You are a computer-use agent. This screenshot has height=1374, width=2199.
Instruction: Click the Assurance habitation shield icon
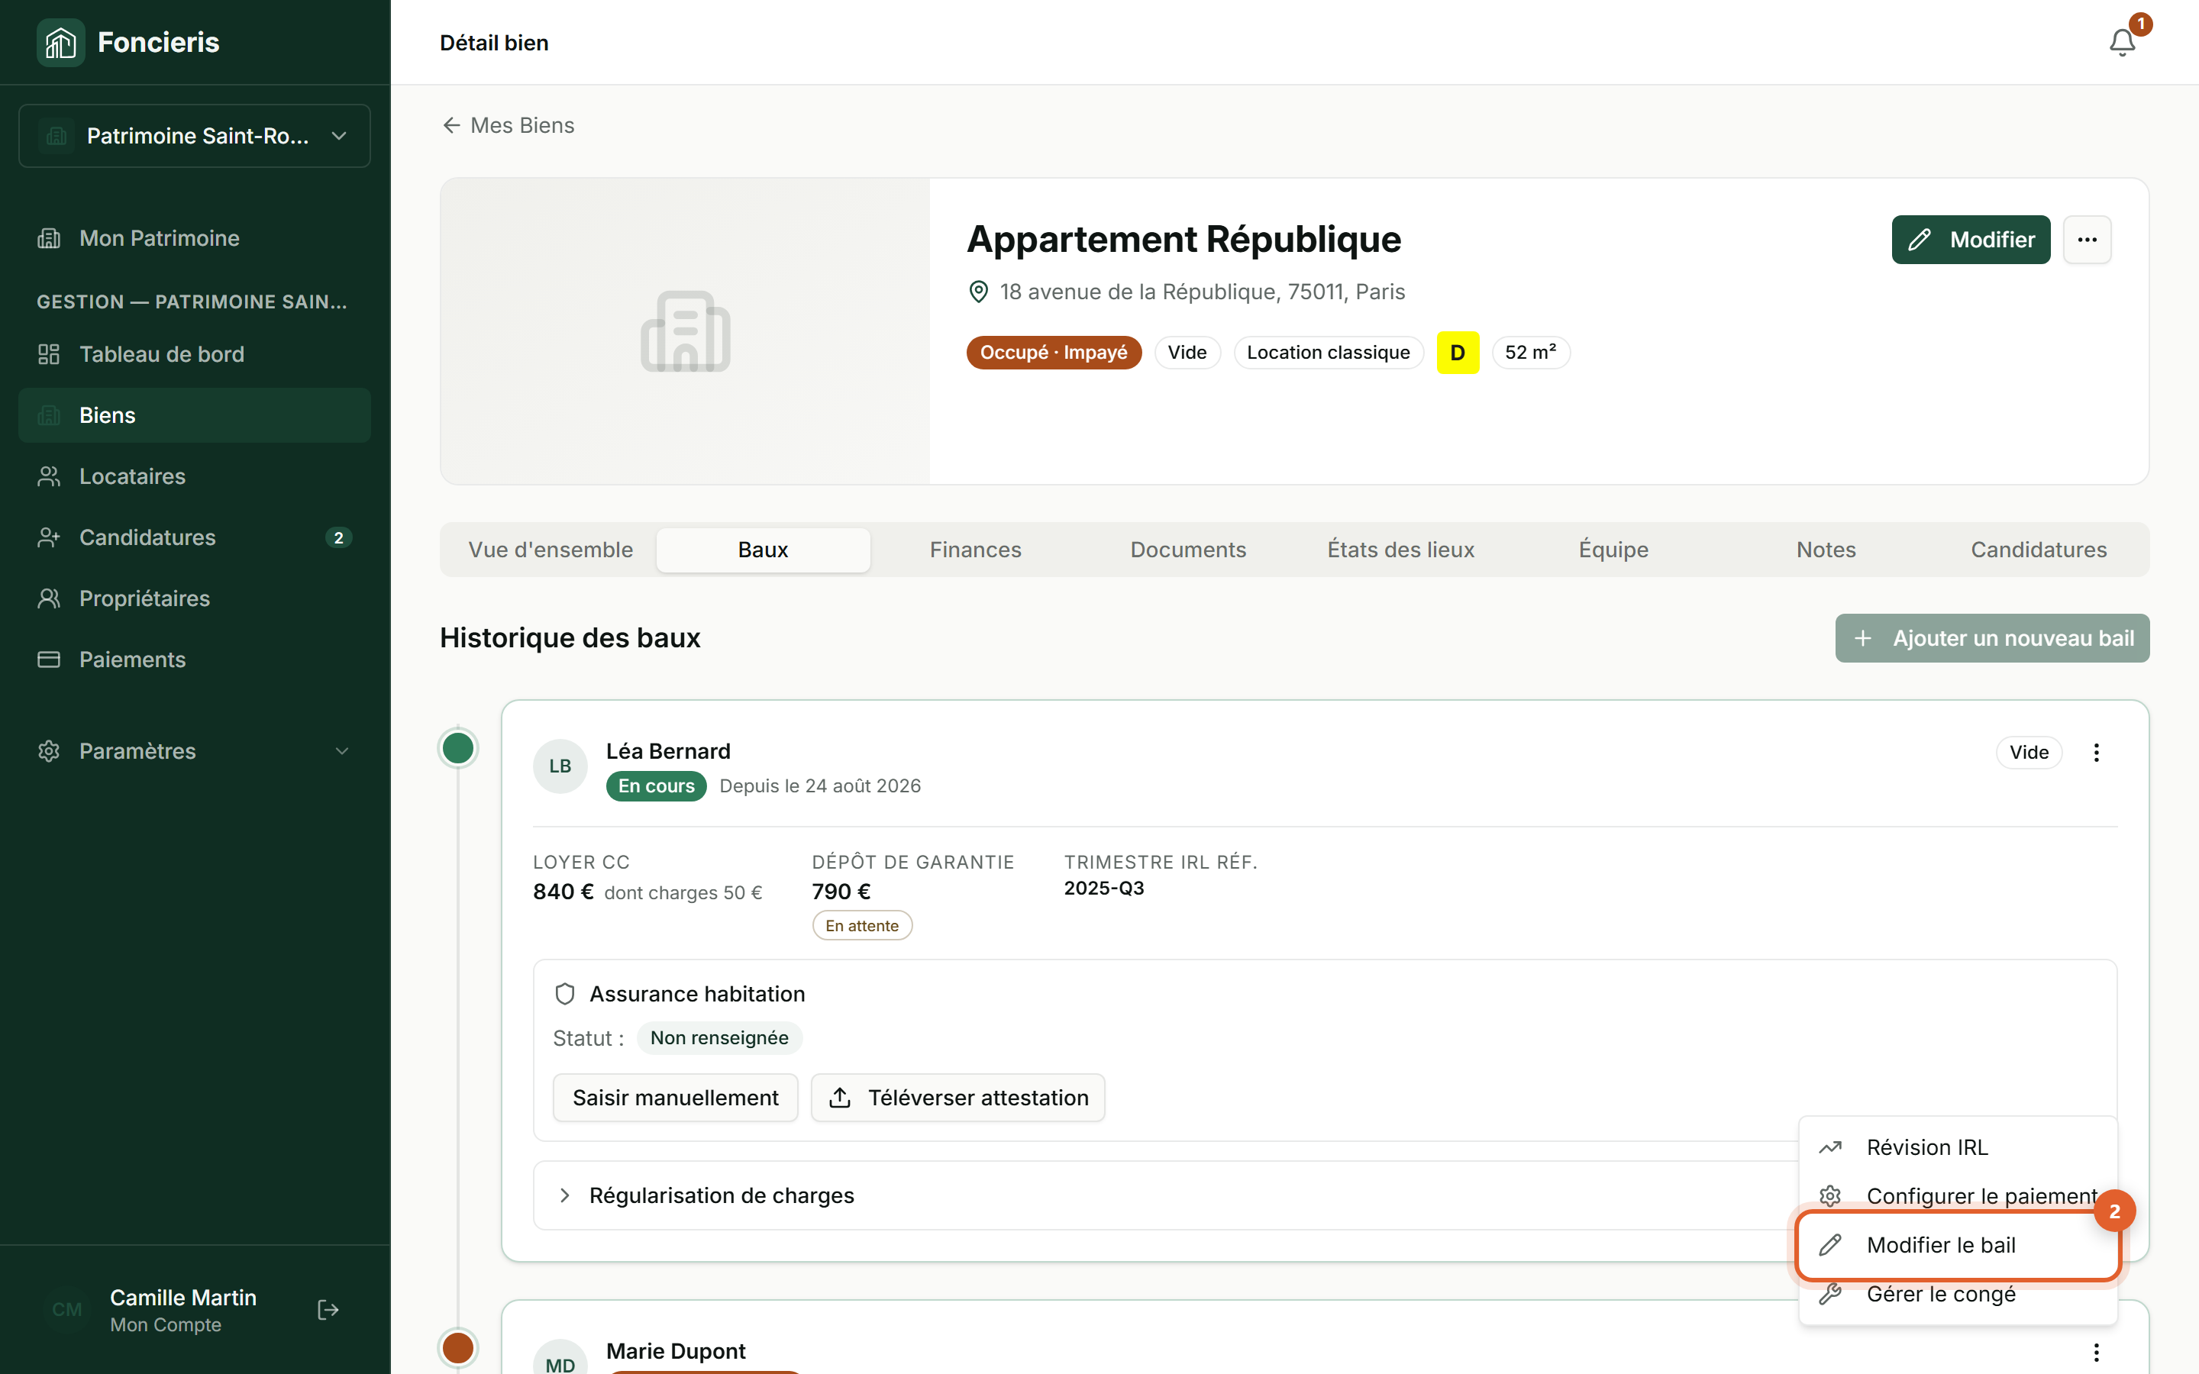565,994
